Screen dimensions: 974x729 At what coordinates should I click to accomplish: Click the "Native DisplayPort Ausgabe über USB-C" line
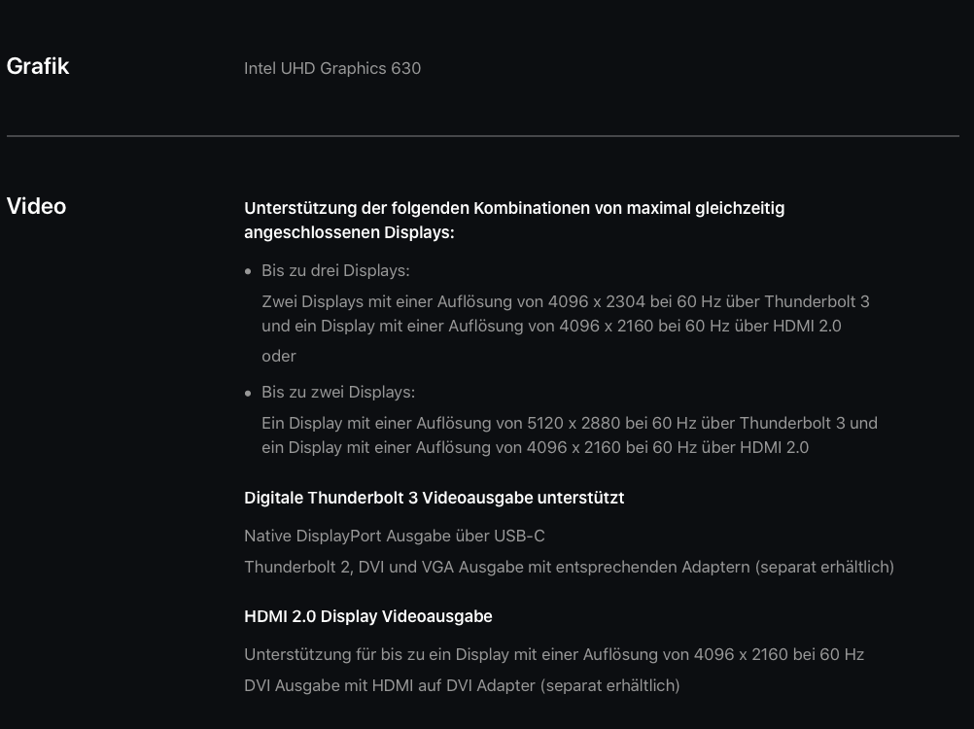coord(395,536)
